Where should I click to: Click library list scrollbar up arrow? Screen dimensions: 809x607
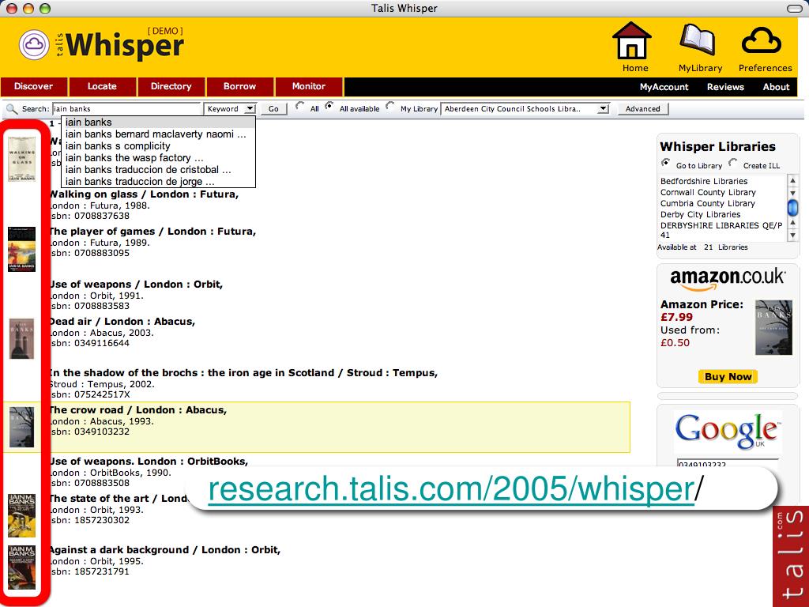tap(793, 180)
